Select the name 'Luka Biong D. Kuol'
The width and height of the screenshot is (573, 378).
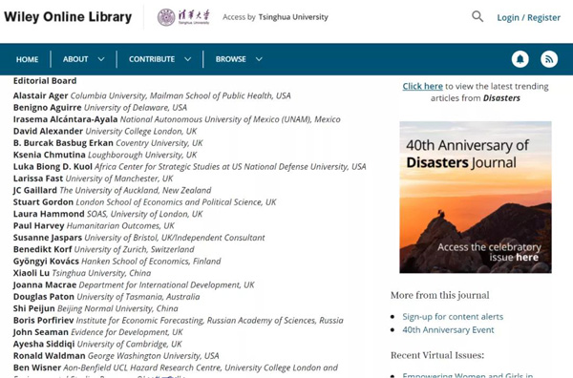pos(53,166)
